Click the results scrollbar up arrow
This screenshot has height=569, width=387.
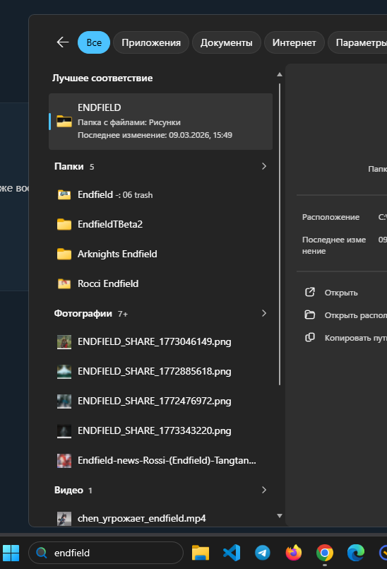click(x=279, y=74)
